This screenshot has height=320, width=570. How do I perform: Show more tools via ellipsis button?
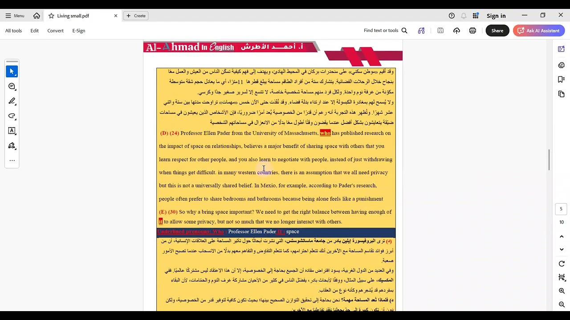pyautogui.click(x=12, y=160)
